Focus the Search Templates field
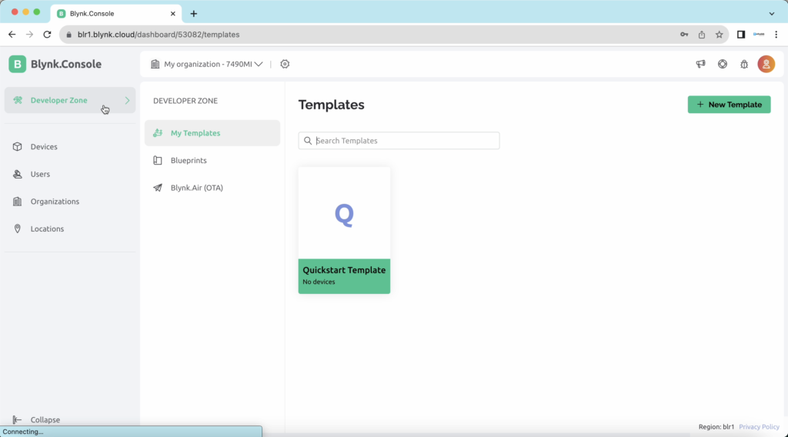 click(399, 141)
